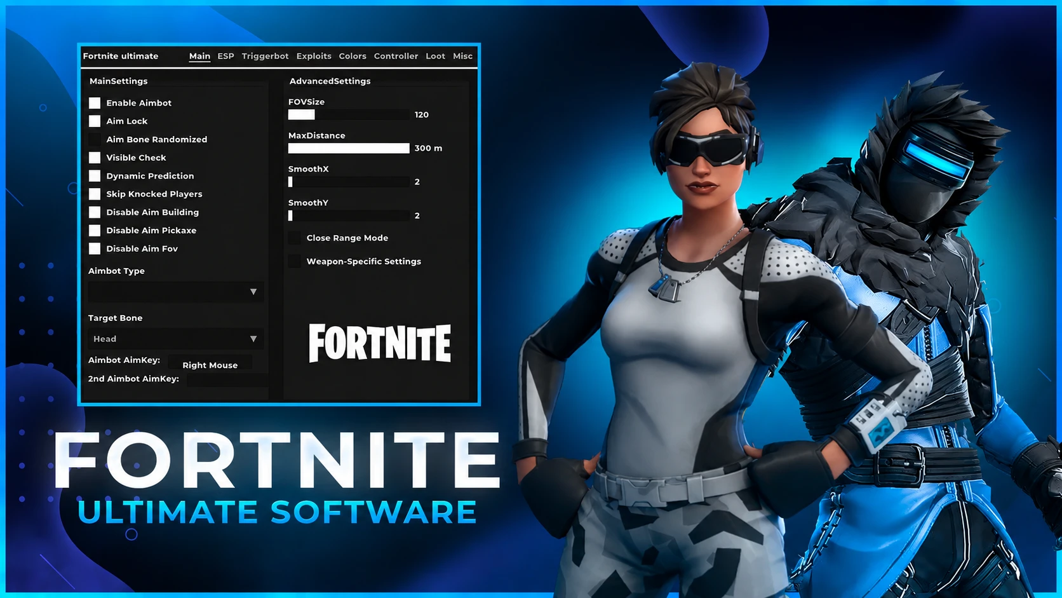Click the "Fortnite ultimate" window title

click(x=121, y=56)
